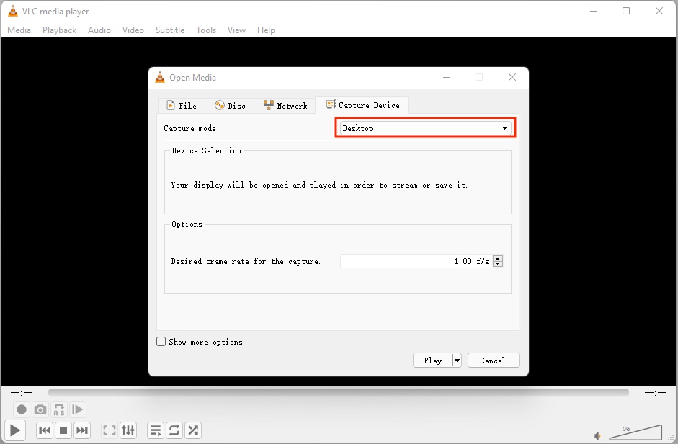This screenshot has width=678, height=444.
Task: Click the Cancel button
Action: click(494, 361)
